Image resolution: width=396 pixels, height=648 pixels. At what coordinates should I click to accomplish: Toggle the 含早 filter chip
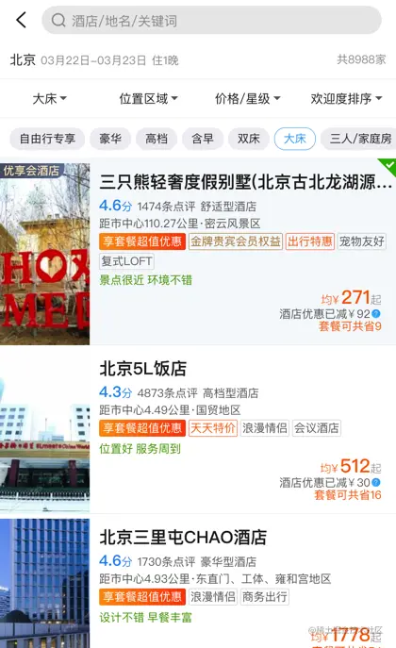click(x=203, y=139)
